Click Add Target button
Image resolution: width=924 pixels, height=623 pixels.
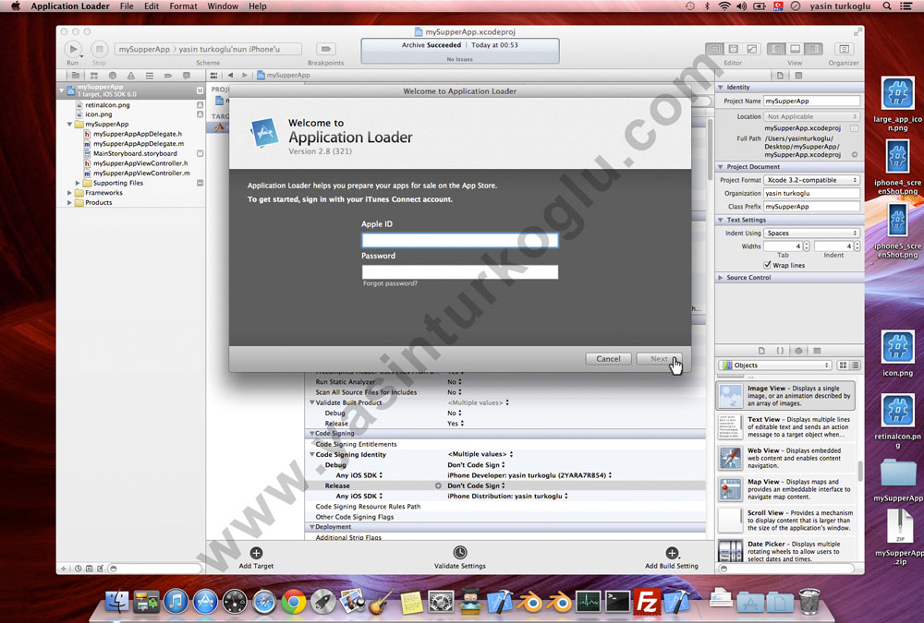[256, 557]
